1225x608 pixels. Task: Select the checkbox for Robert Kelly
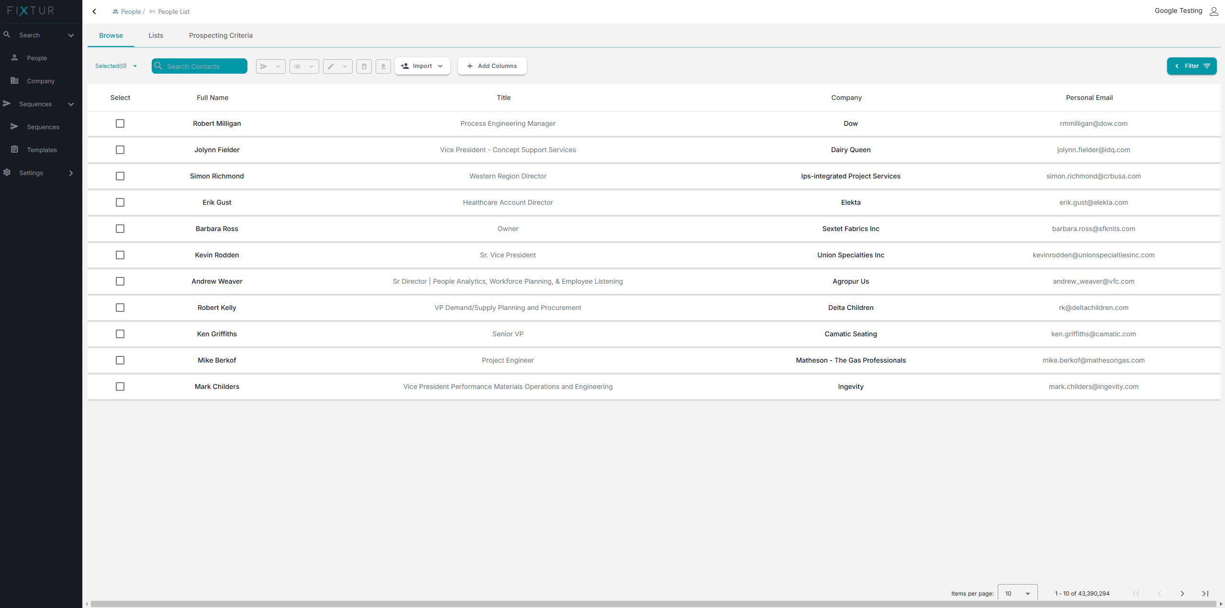click(x=120, y=308)
